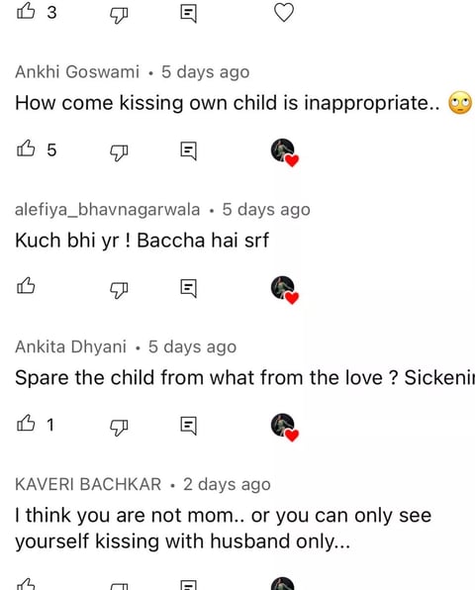
Task: Dislike the top comment
Action: [119, 15]
